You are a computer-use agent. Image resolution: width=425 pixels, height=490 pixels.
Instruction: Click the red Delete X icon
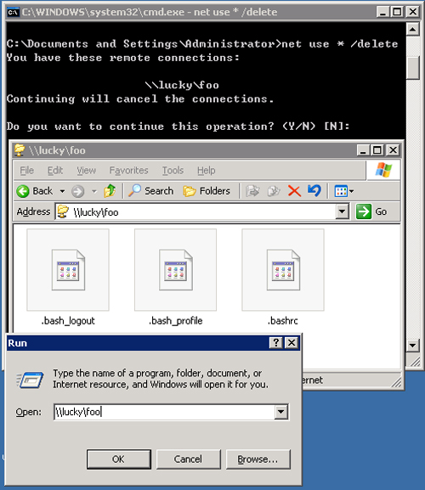294,191
